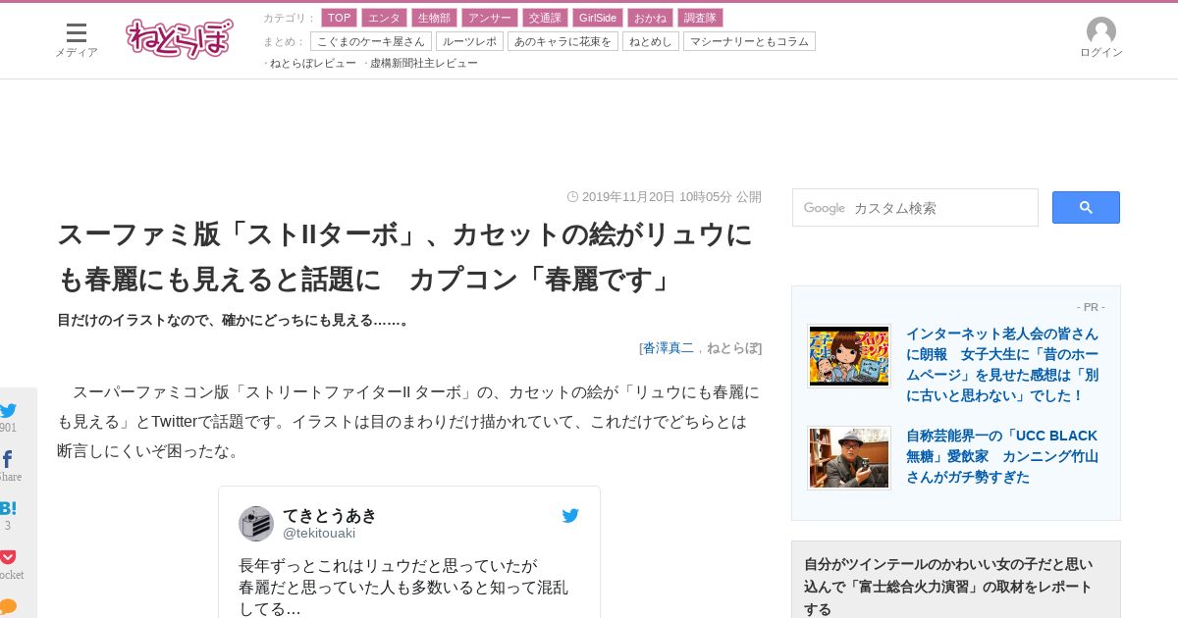
Task: Select the GirlSide category tab
Action: pos(597,18)
